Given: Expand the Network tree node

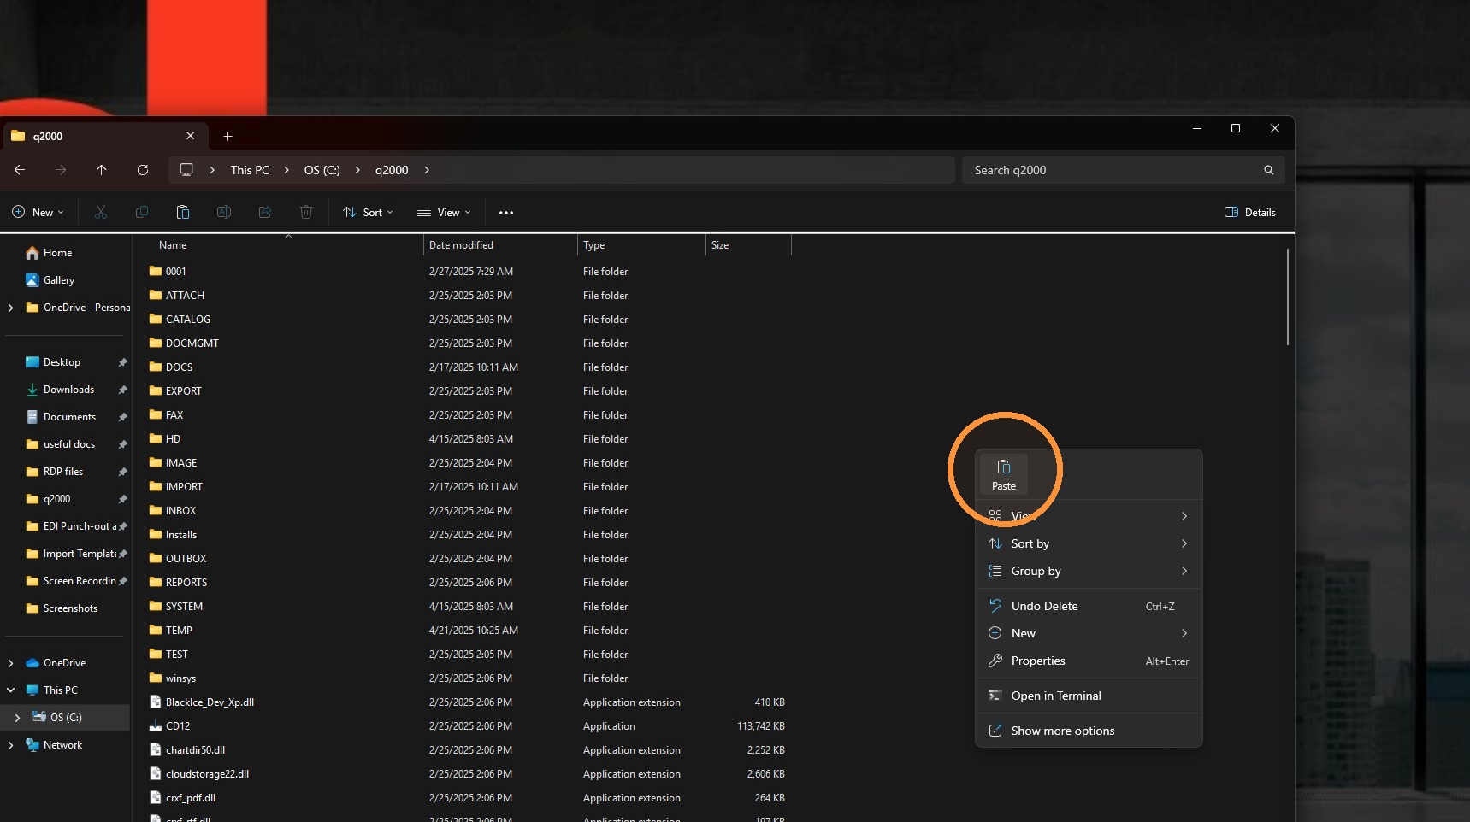Looking at the screenshot, I should (x=10, y=745).
